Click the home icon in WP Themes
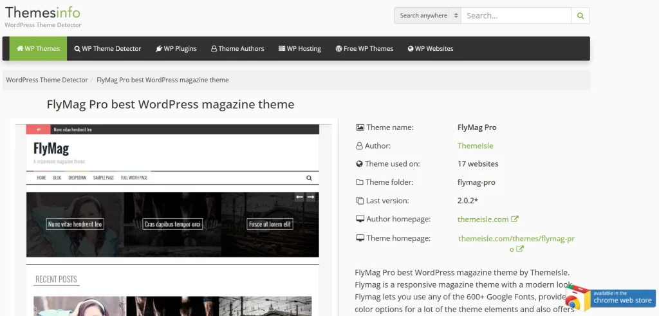This screenshot has width=659, height=316. pos(20,48)
